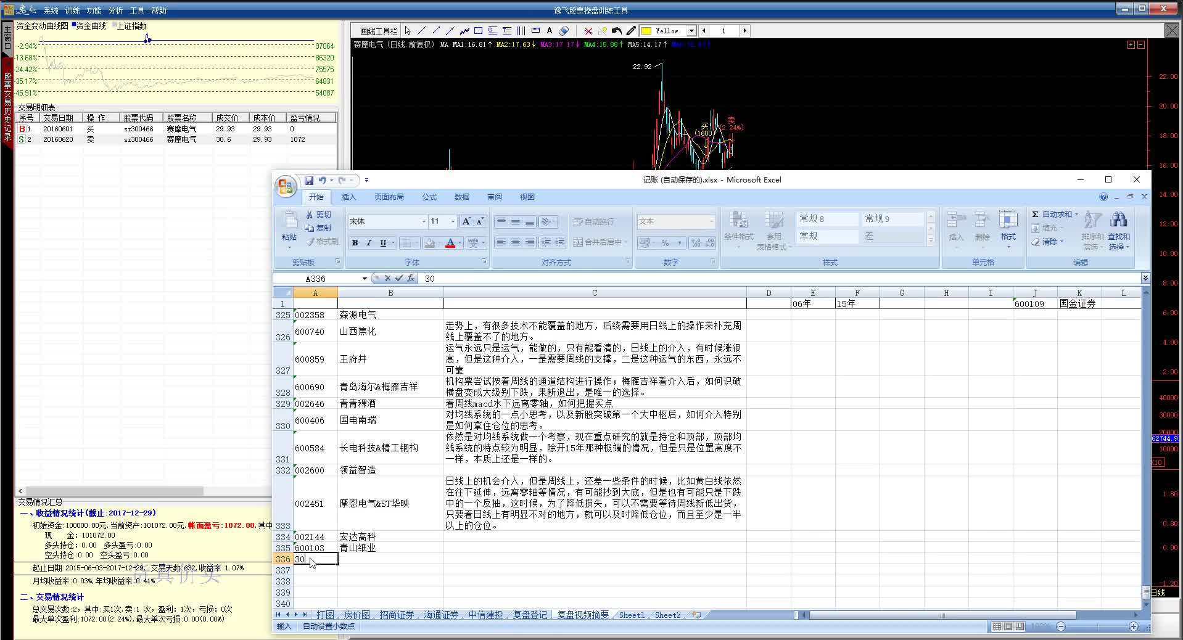Open the Sheet2 sheet tab
The image size is (1183, 640).
pos(667,615)
